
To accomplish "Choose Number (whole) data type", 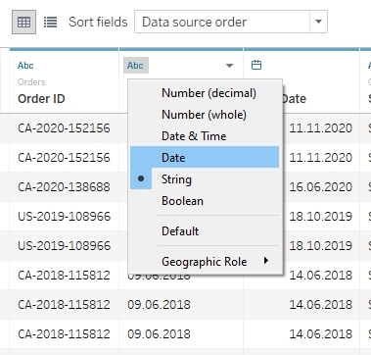I will point(205,115).
